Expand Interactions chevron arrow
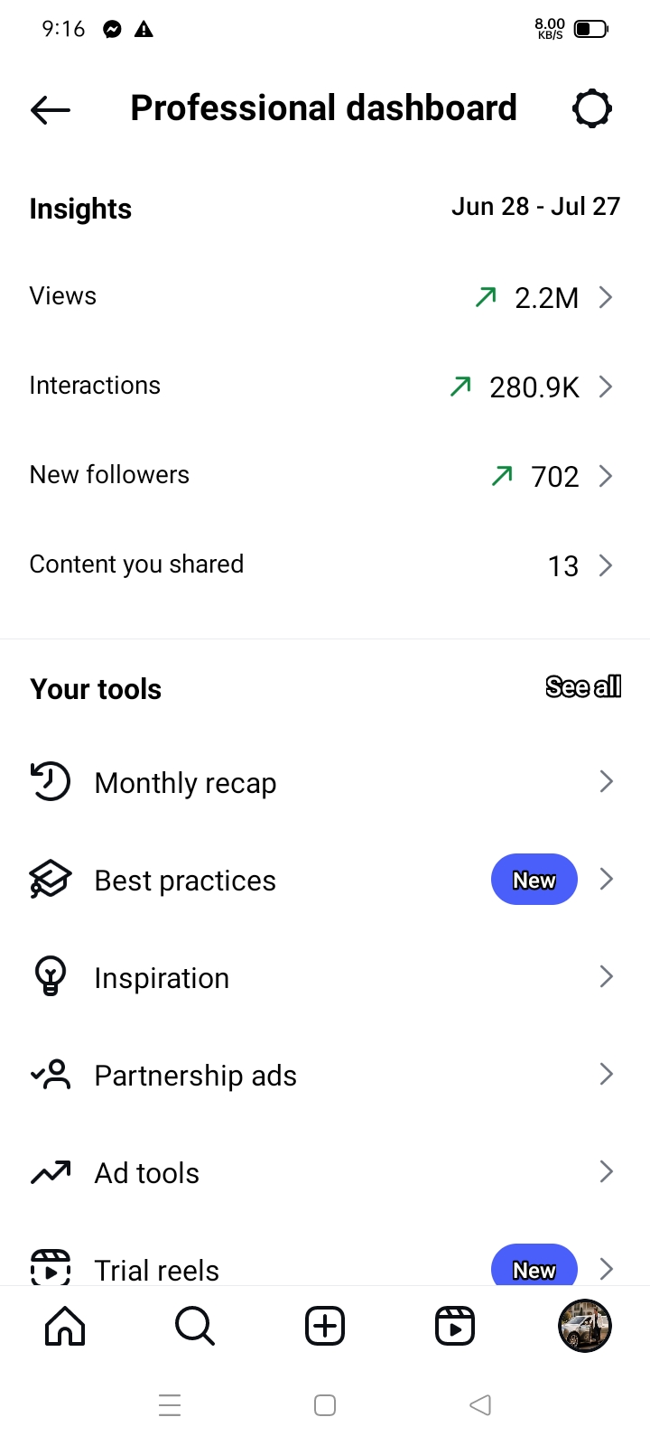The width and height of the screenshot is (650, 1445). click(606, 387)
